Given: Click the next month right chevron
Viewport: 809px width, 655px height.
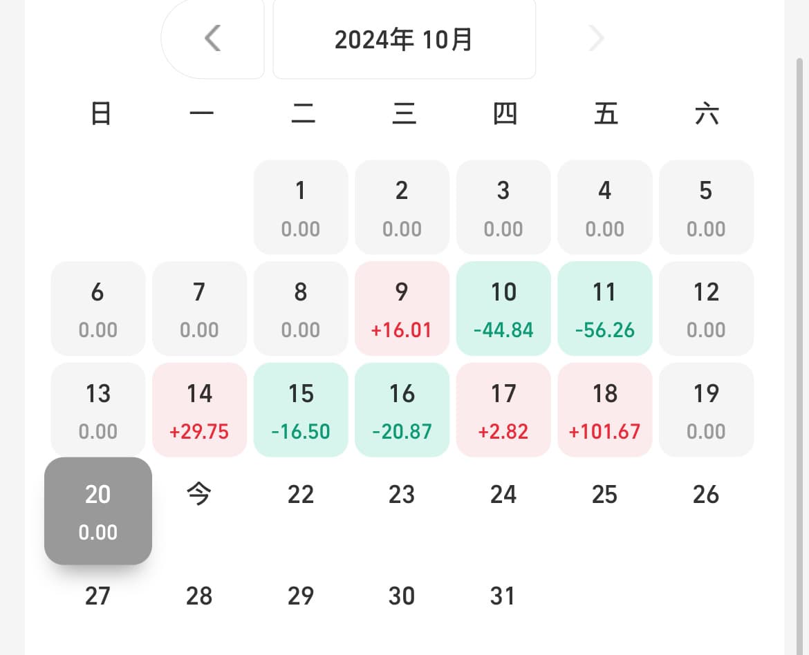Looking at the screenshot, I should [x=596, y=39].
